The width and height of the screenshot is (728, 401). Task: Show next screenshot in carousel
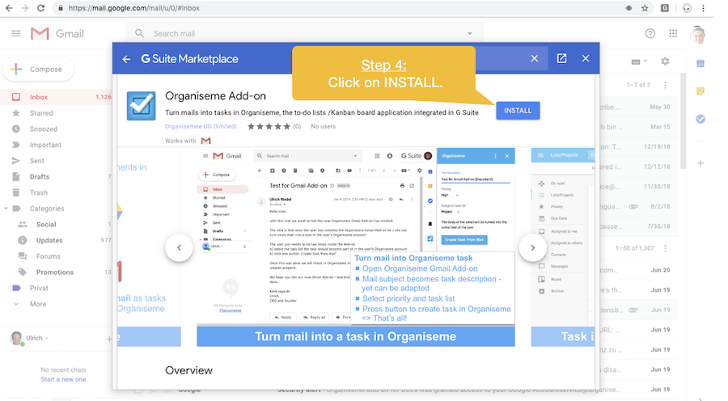point(532,247)
